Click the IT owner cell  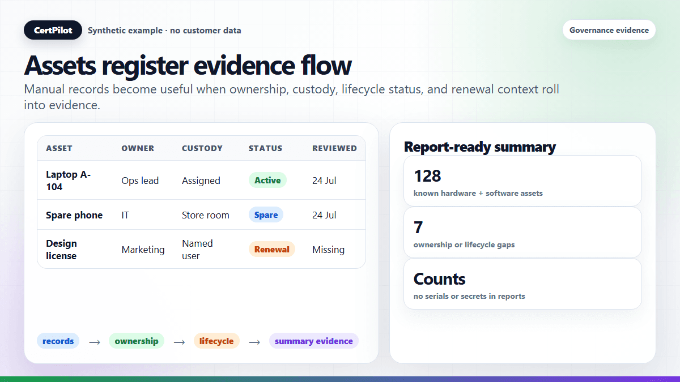pyautogui.click(x=125, y=215)
